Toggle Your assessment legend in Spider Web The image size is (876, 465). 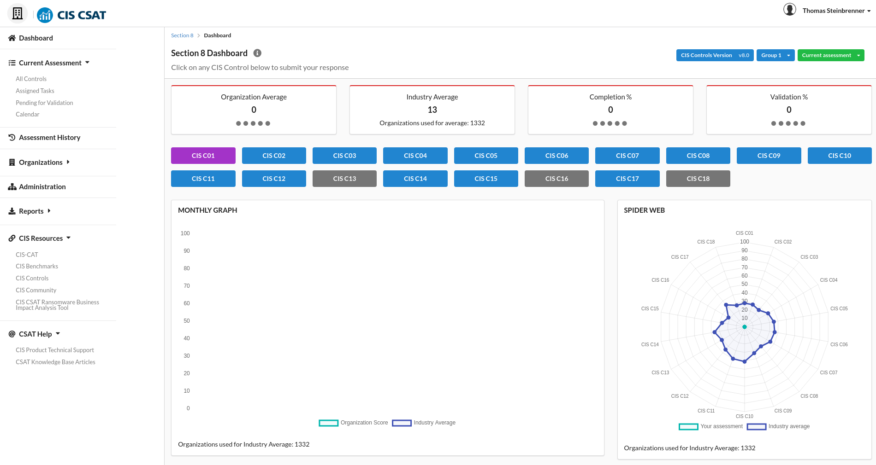click(711, 427)
